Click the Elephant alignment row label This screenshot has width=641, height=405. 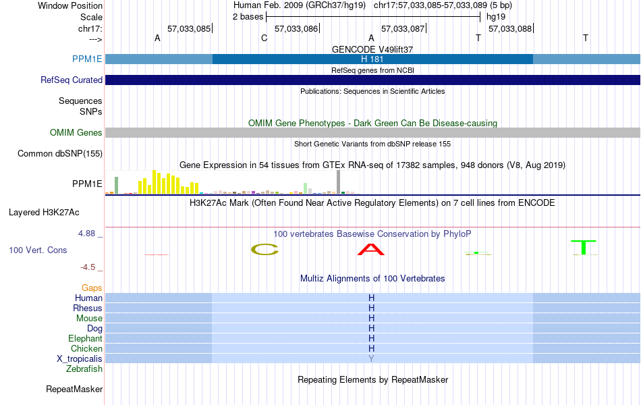click(85, 338)
